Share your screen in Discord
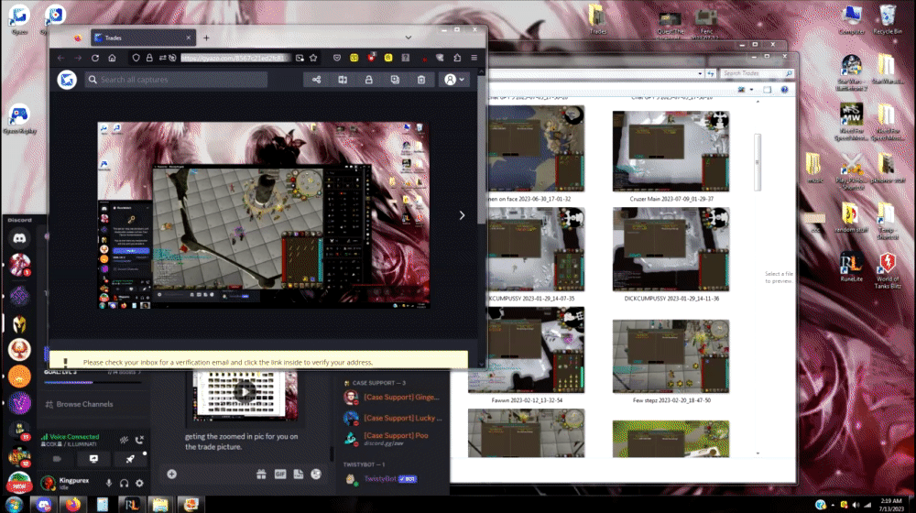This screenshot has width=916, height=513. (93, 459)
